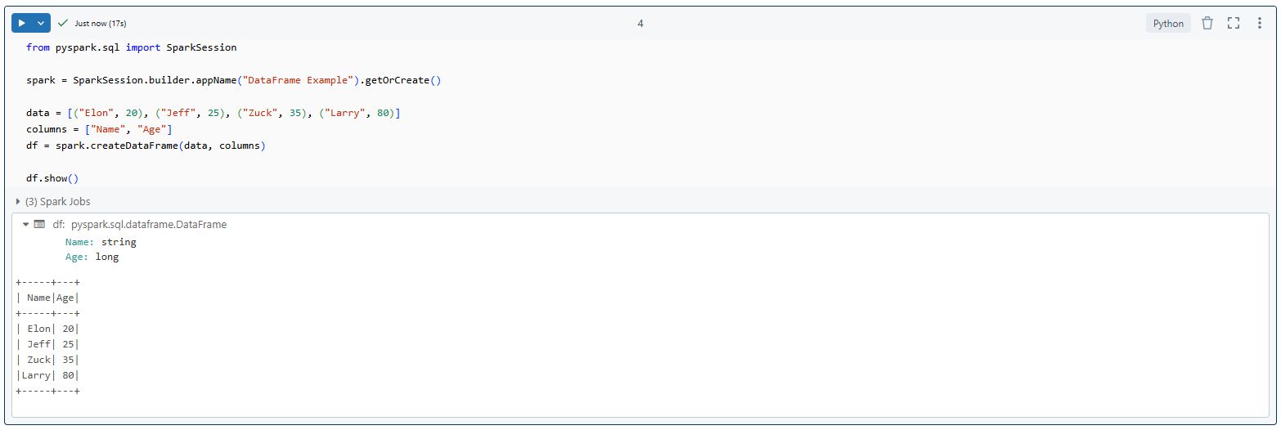The width and height of the screenshot is (1281, 430).
Task: Open the cell's kebab more-options menu
Action: click(1260, 23)
